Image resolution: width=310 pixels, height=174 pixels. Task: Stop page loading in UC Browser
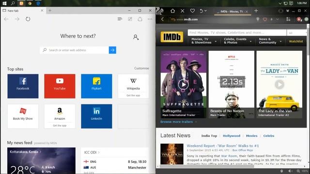(183, 11)
